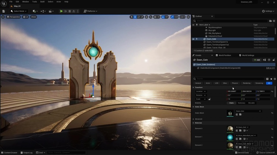Maximize or restore viewport layout icon

(x=188, y=17)
